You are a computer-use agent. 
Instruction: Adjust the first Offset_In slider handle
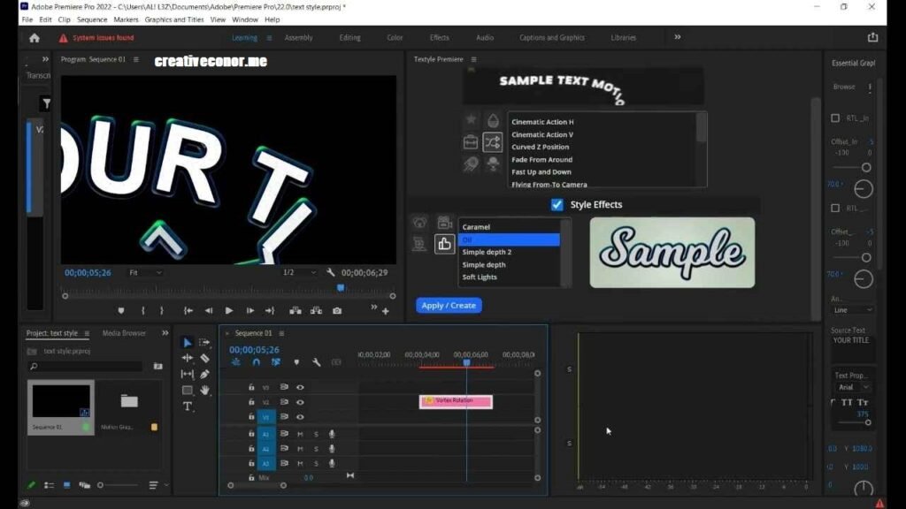tap(866, 167)
